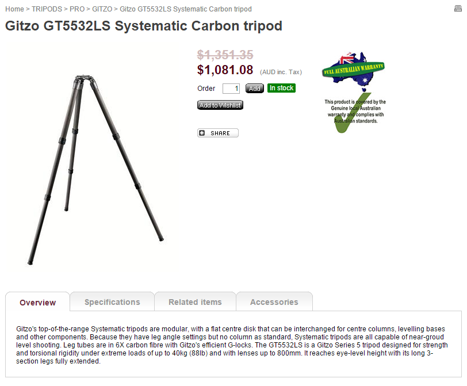
Task: Click the print page icon
Action: tap(458, 9)
